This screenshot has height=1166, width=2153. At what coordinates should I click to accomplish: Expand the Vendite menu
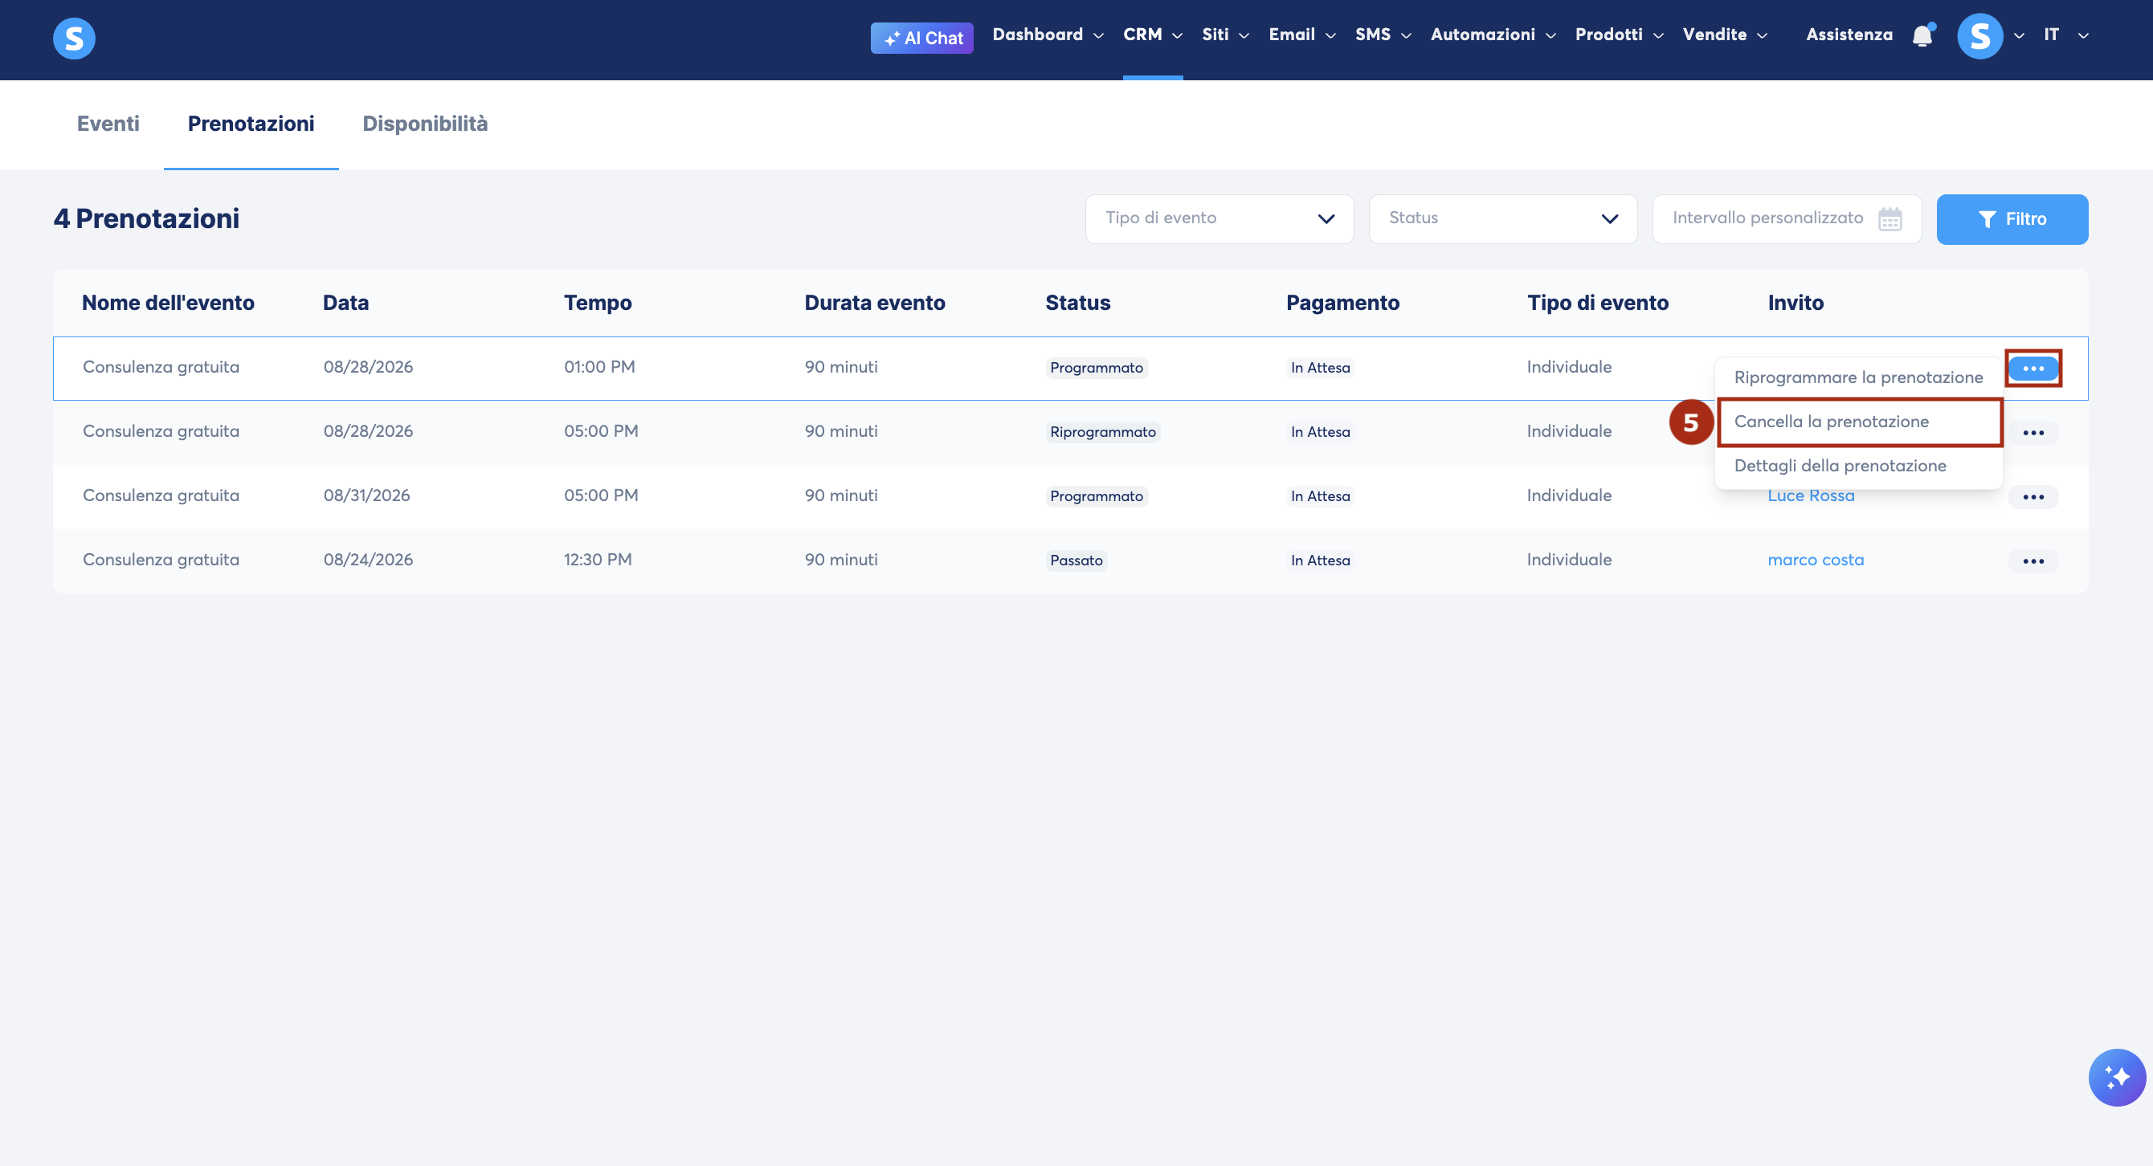point(1724,35)
